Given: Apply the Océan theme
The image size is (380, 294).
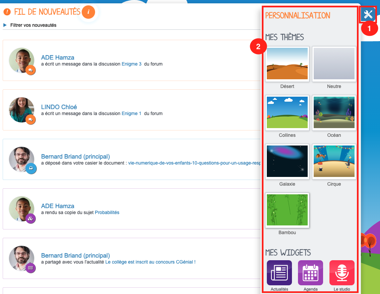Looking at the screenshot, I should pyautogui.click(x=334, y=113).
